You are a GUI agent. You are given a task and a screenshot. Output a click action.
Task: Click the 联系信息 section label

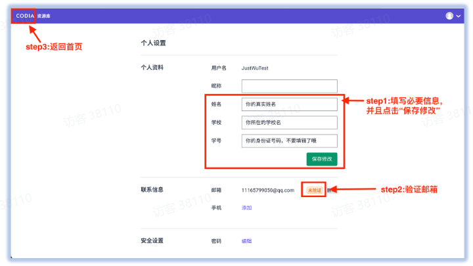point(152,190)
